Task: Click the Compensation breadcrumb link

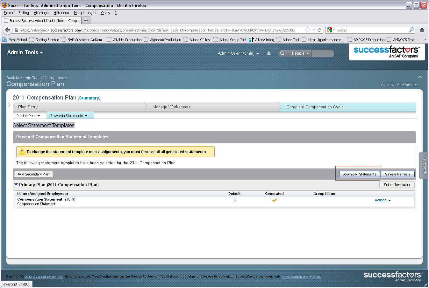Action: coord(58,78)
